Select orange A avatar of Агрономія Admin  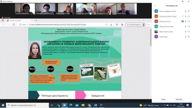pyautogui.click(x=156, y=16)
